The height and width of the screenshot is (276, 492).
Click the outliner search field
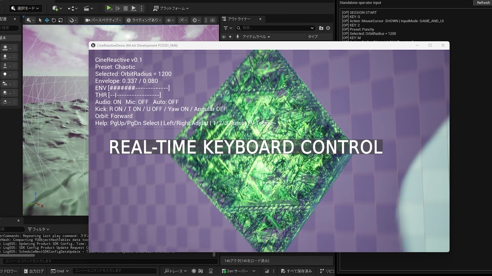(275, 28)
